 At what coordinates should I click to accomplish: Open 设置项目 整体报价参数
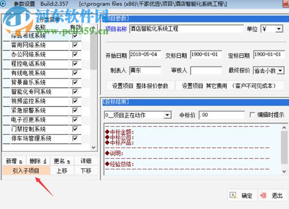click(x=140, y=86)
